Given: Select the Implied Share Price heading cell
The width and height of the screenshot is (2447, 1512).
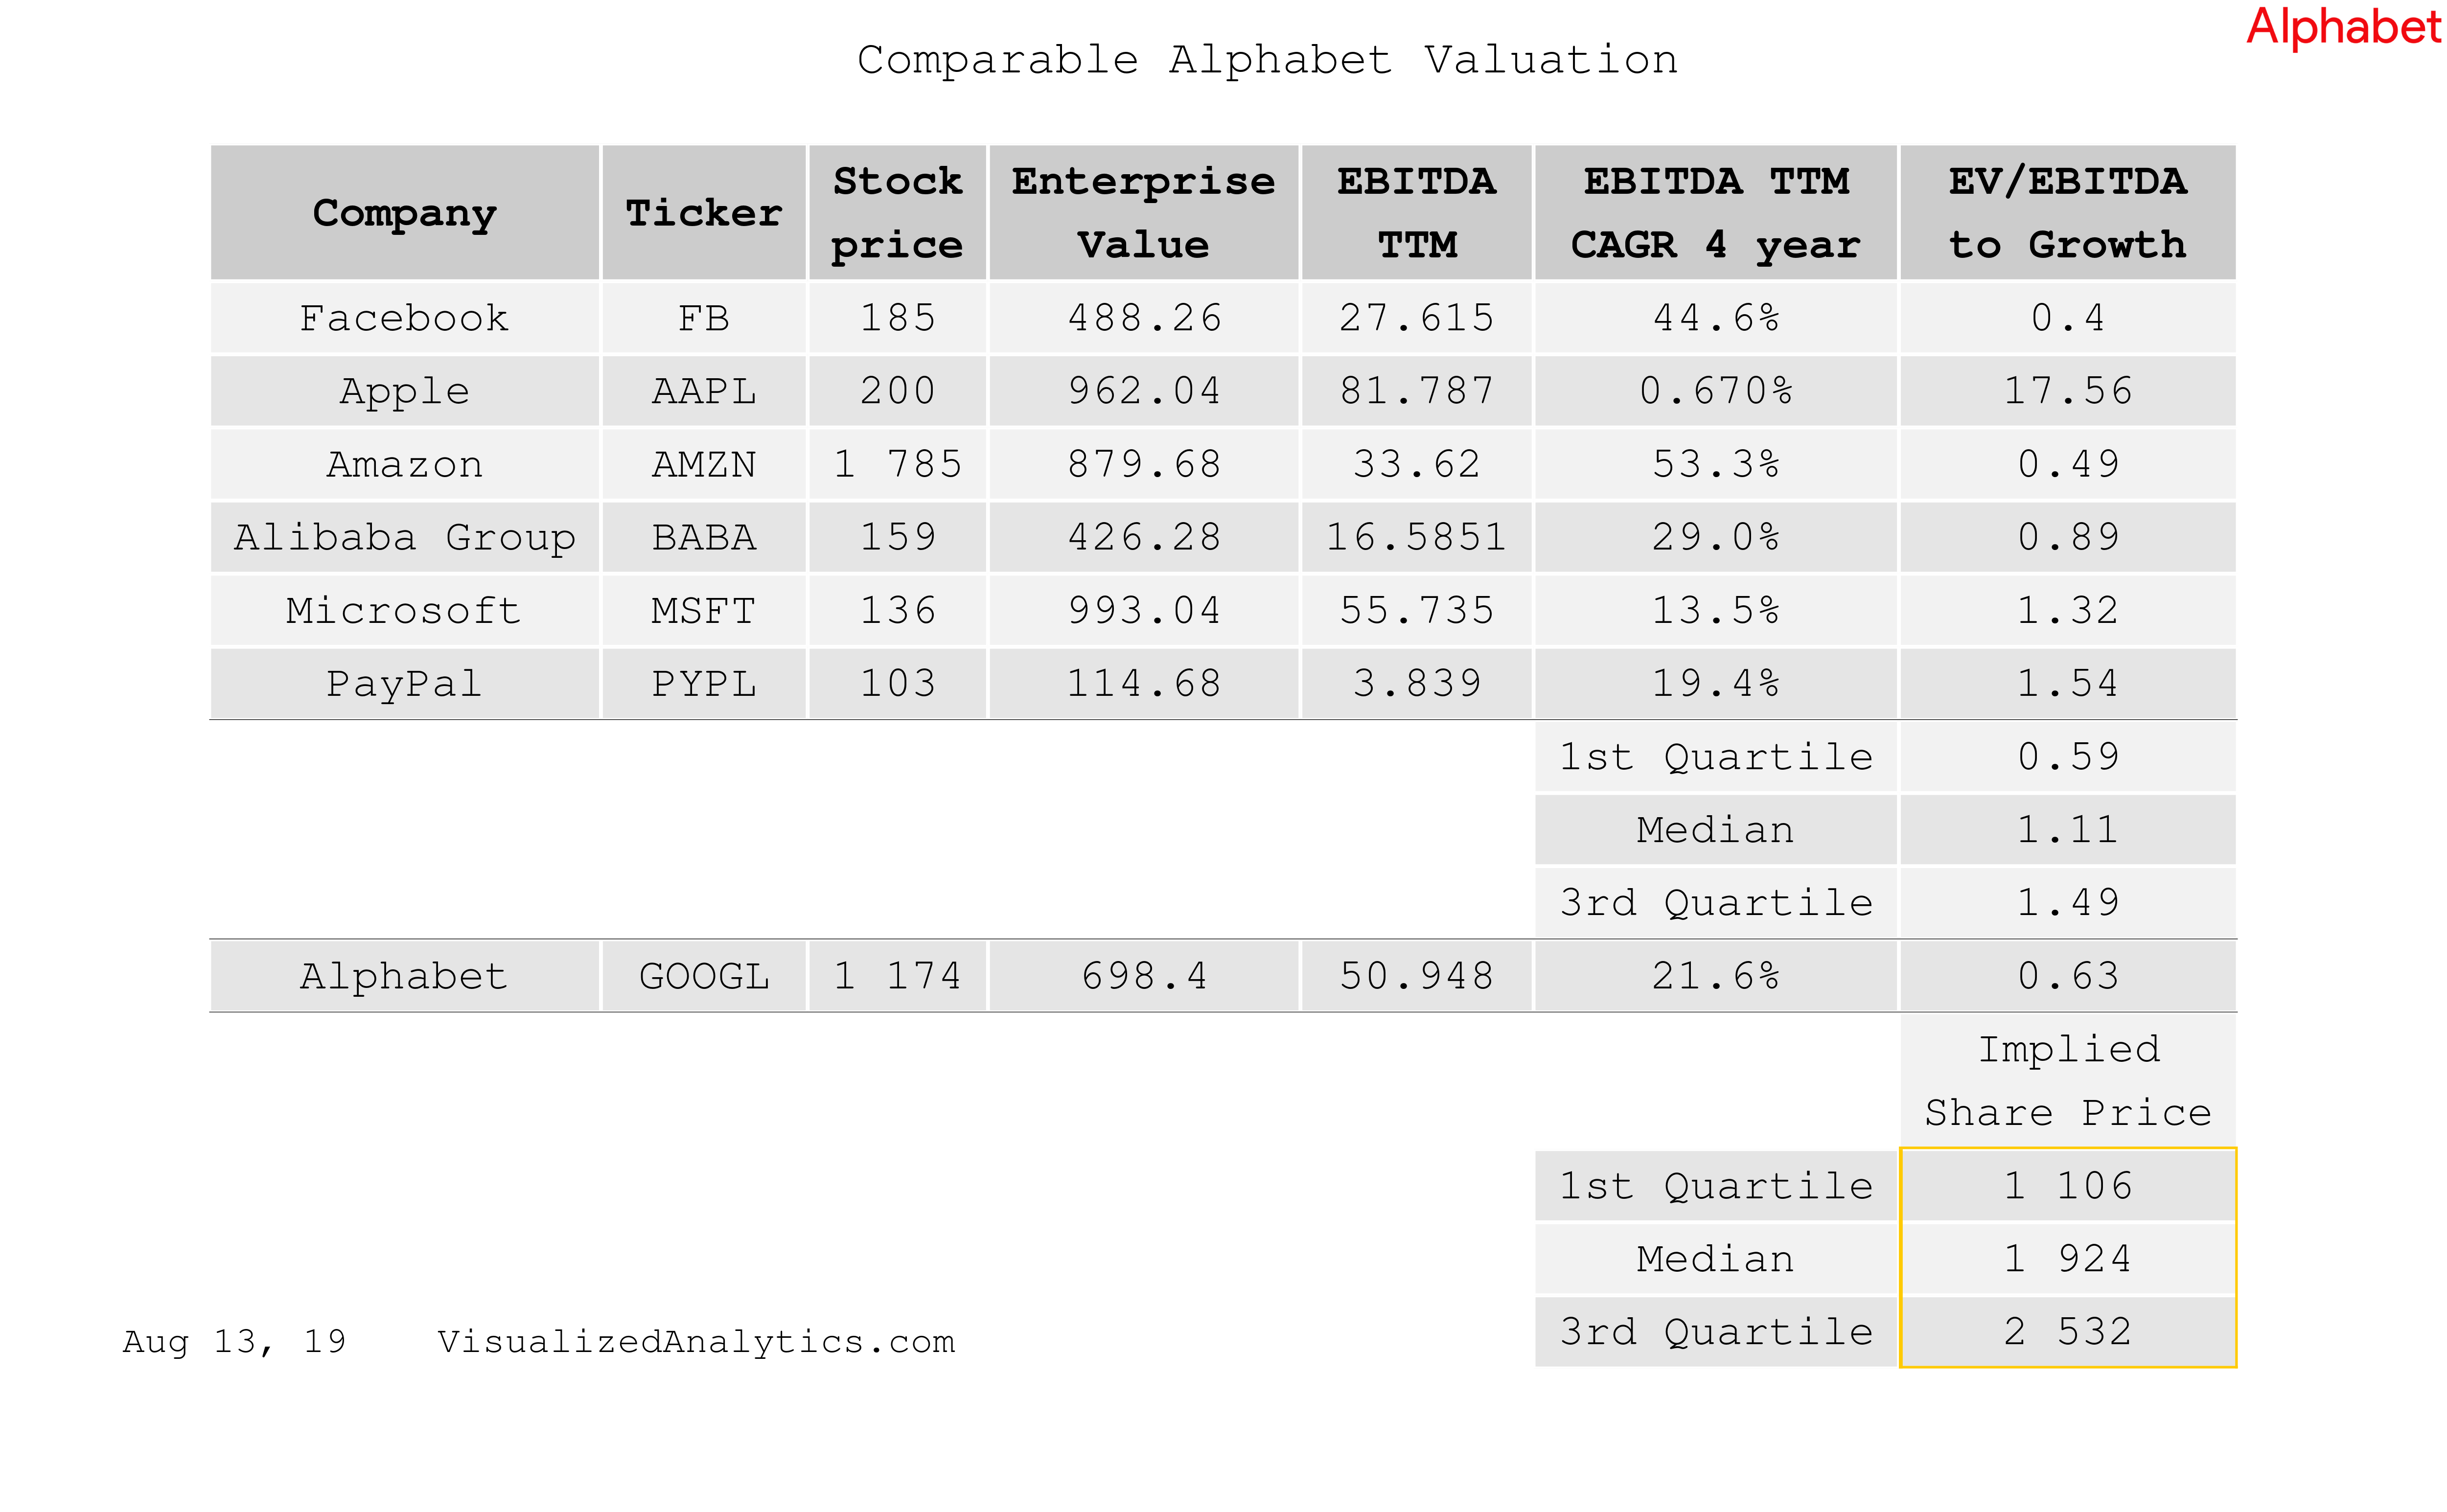Looking at the screenshot, I should coord(2067,1081).
